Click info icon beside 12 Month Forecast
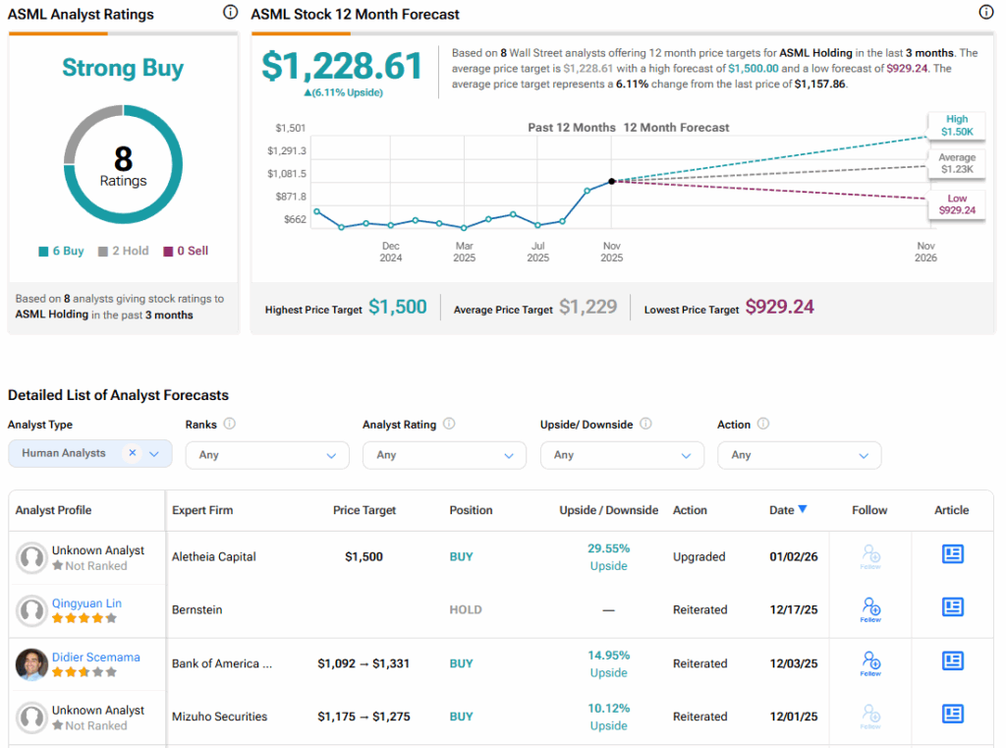Viewport: 1006px width, 748px height. coord(985,13)
